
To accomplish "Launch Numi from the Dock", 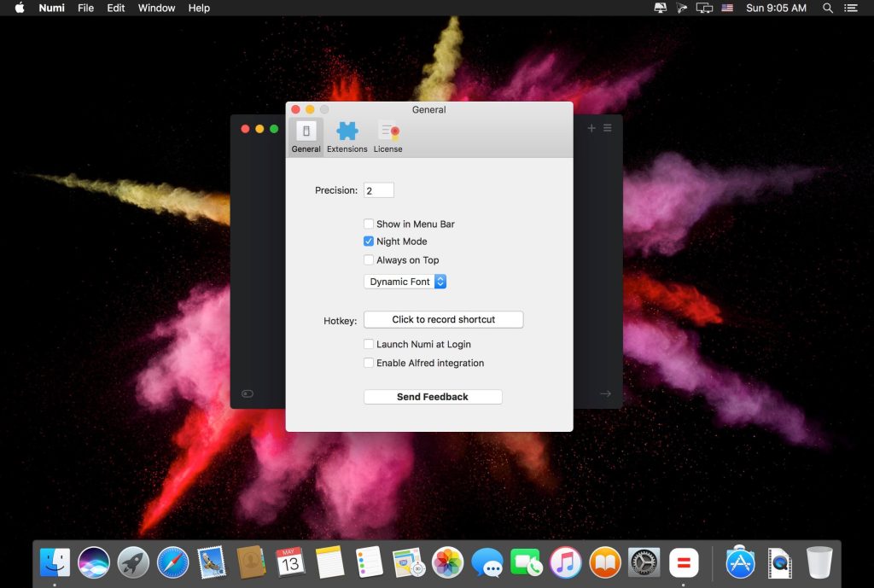I will (684, 562).
